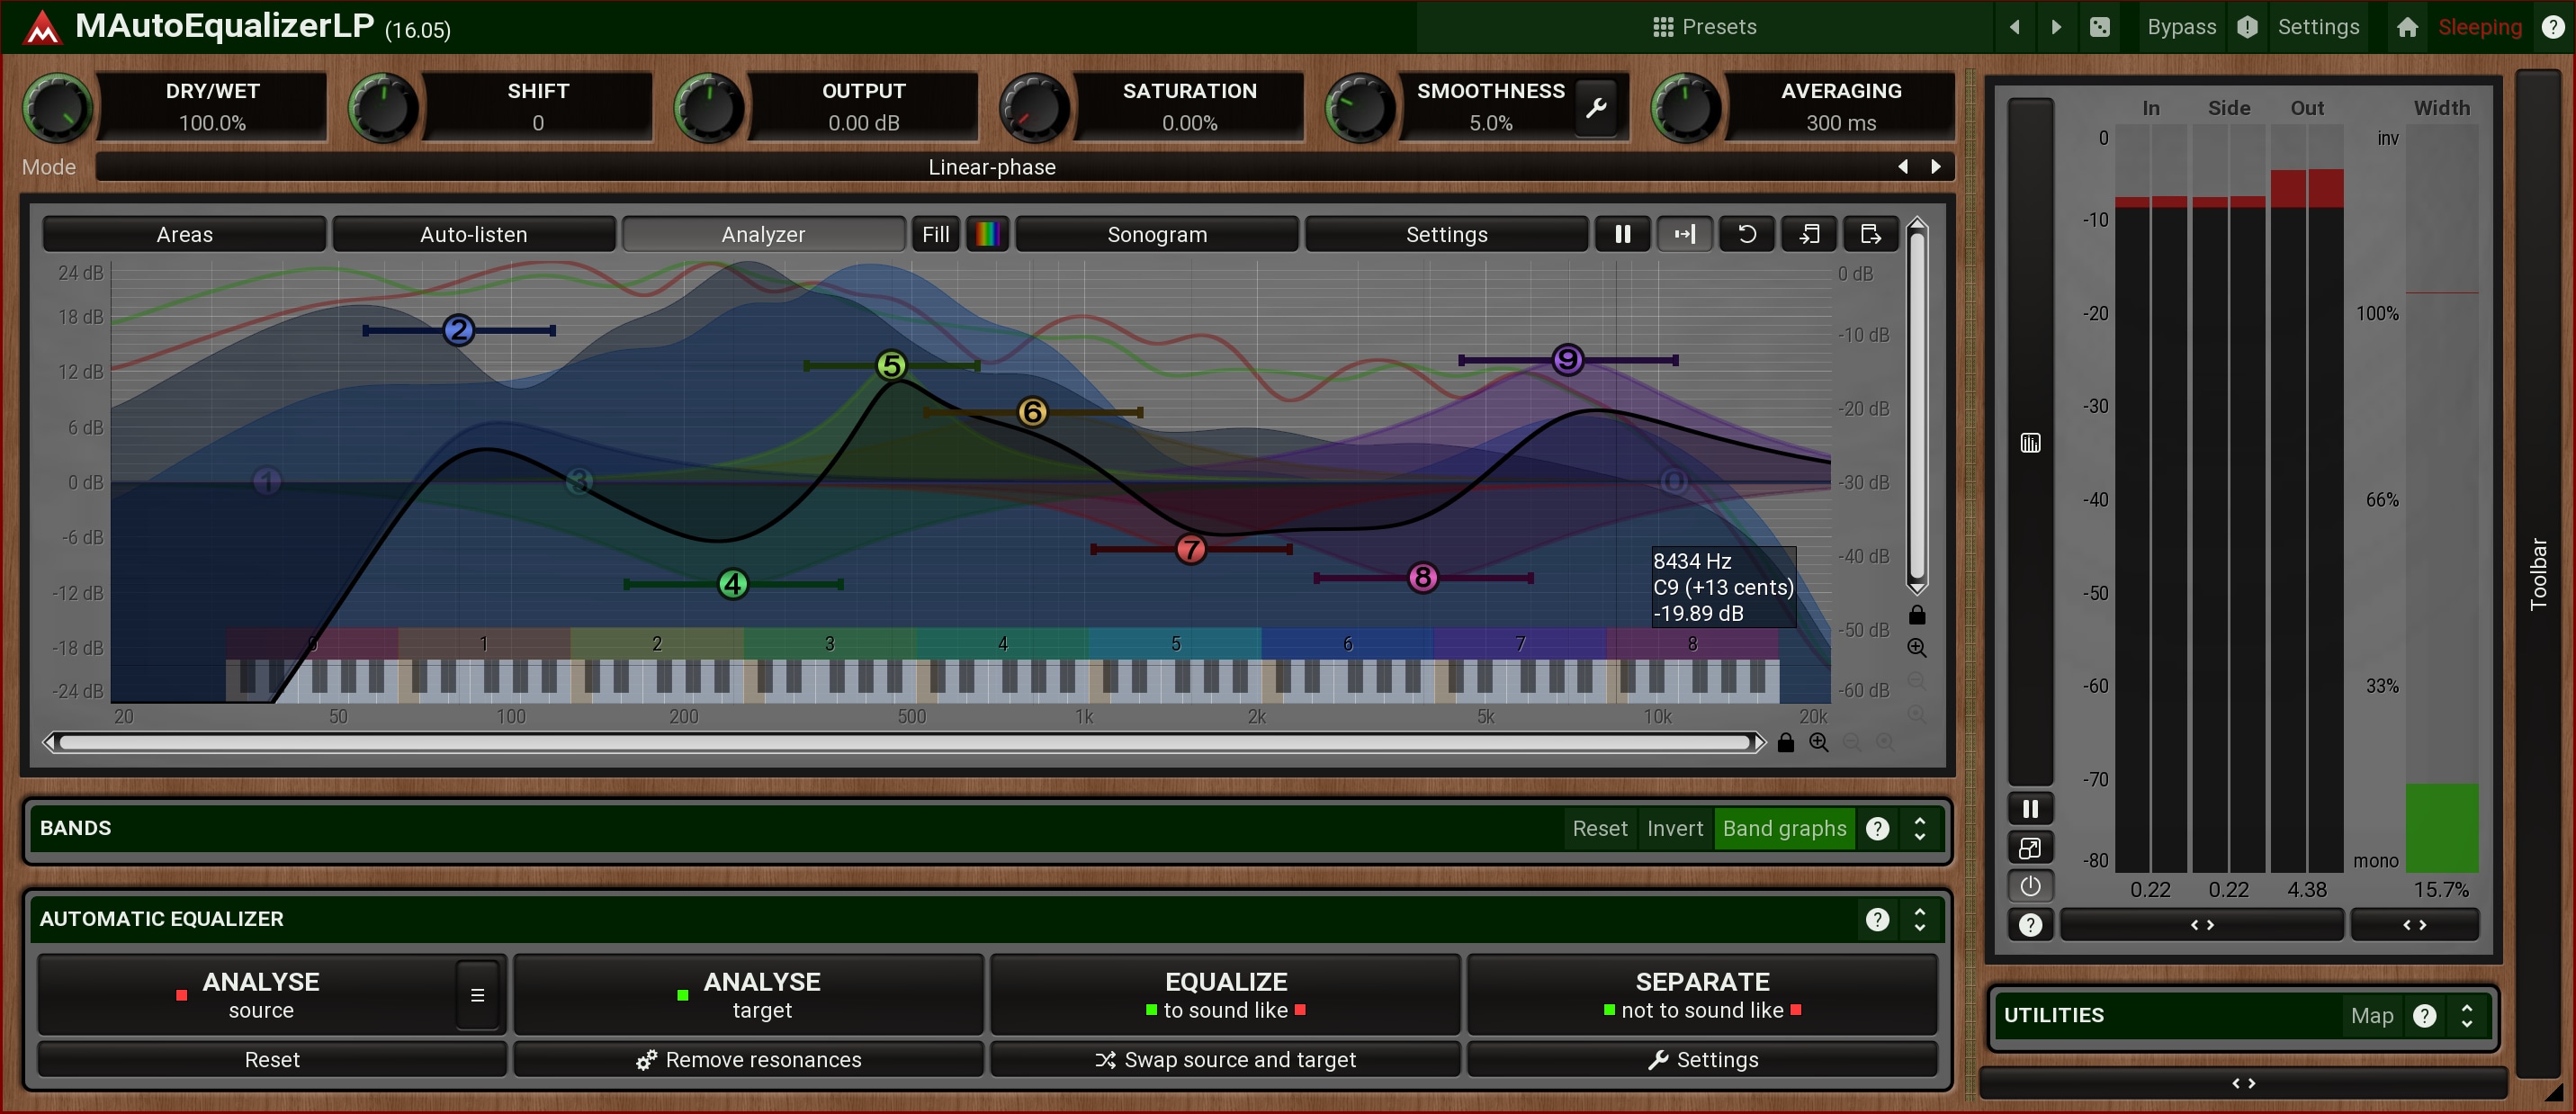The image size is (2576, 1114).
Task: Select EQ band 8 node
Action: click(x=1423, y=578)
